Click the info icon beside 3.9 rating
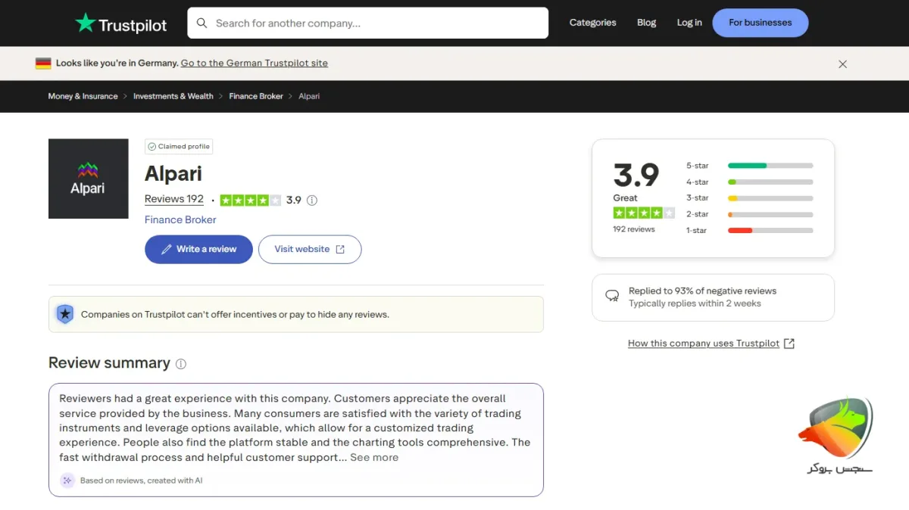Screen dimensions: 909x510 coord(312,201)
